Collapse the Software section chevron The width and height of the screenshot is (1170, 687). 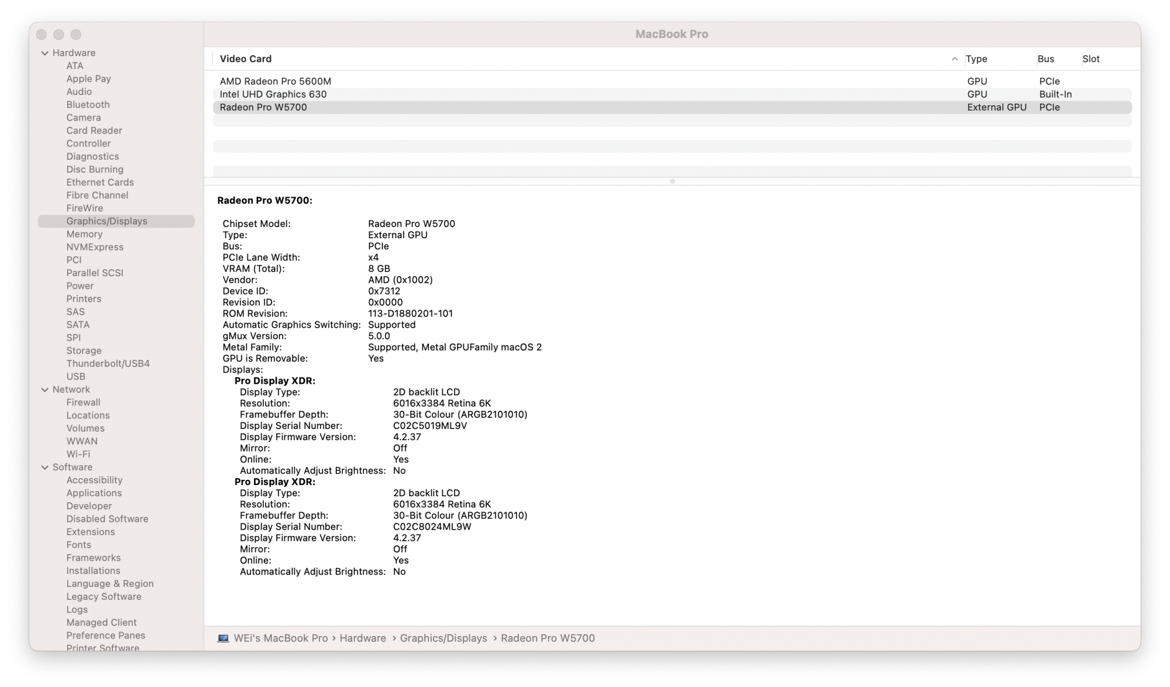pos(45,468)
